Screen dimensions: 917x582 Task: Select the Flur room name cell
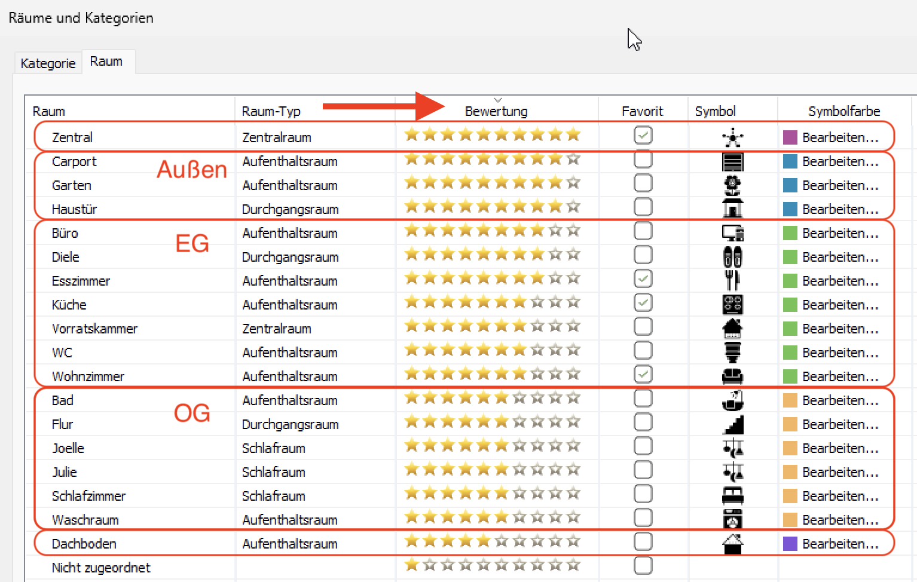[x=62, y=424]
